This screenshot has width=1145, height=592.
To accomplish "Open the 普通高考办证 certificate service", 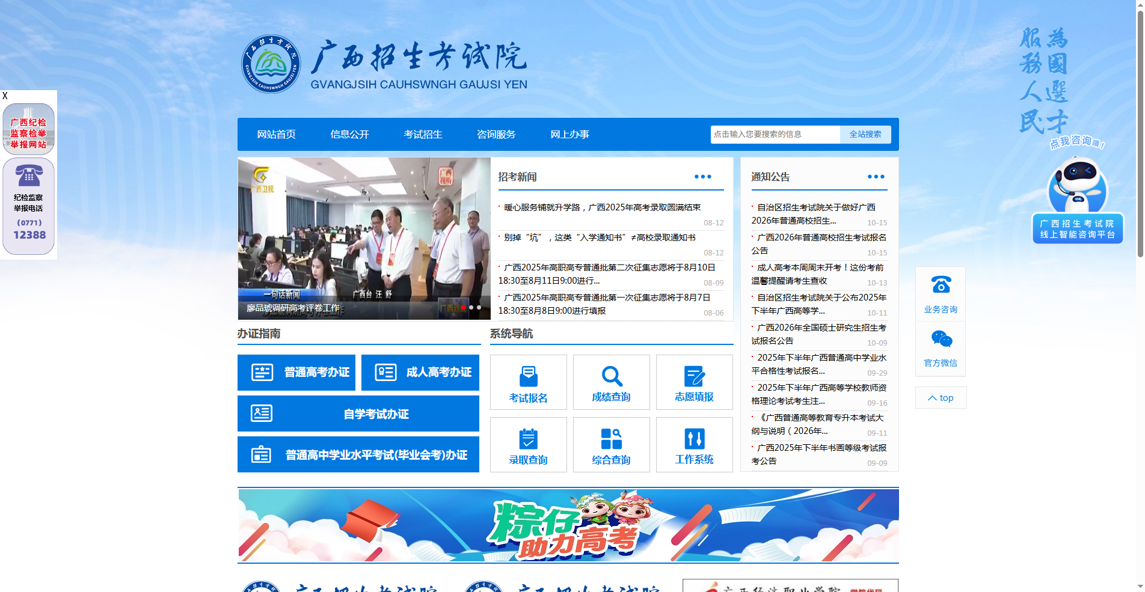I will pyautogui.click(x=296, y=372).
